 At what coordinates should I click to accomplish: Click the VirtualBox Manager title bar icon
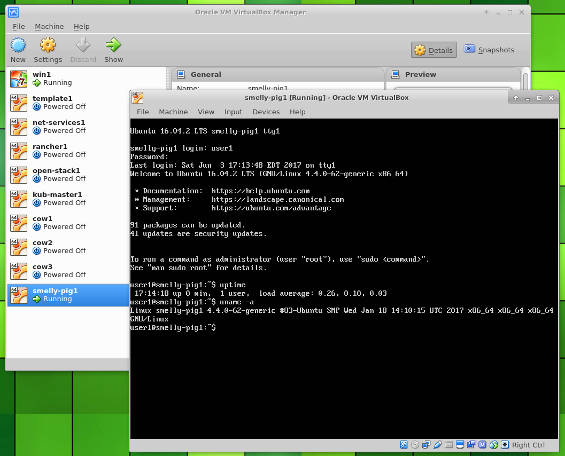coord(14,12)
